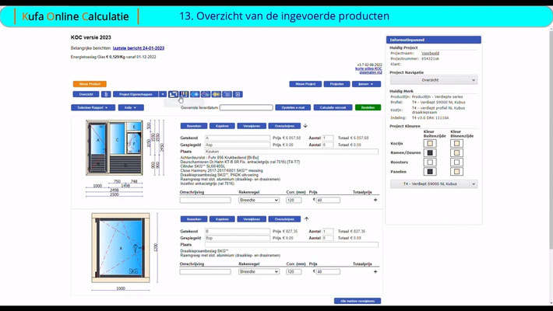The height and width of the screenshot is (311, 553).
Task: Click the Projecten button
Action: (x=336, y=84)
